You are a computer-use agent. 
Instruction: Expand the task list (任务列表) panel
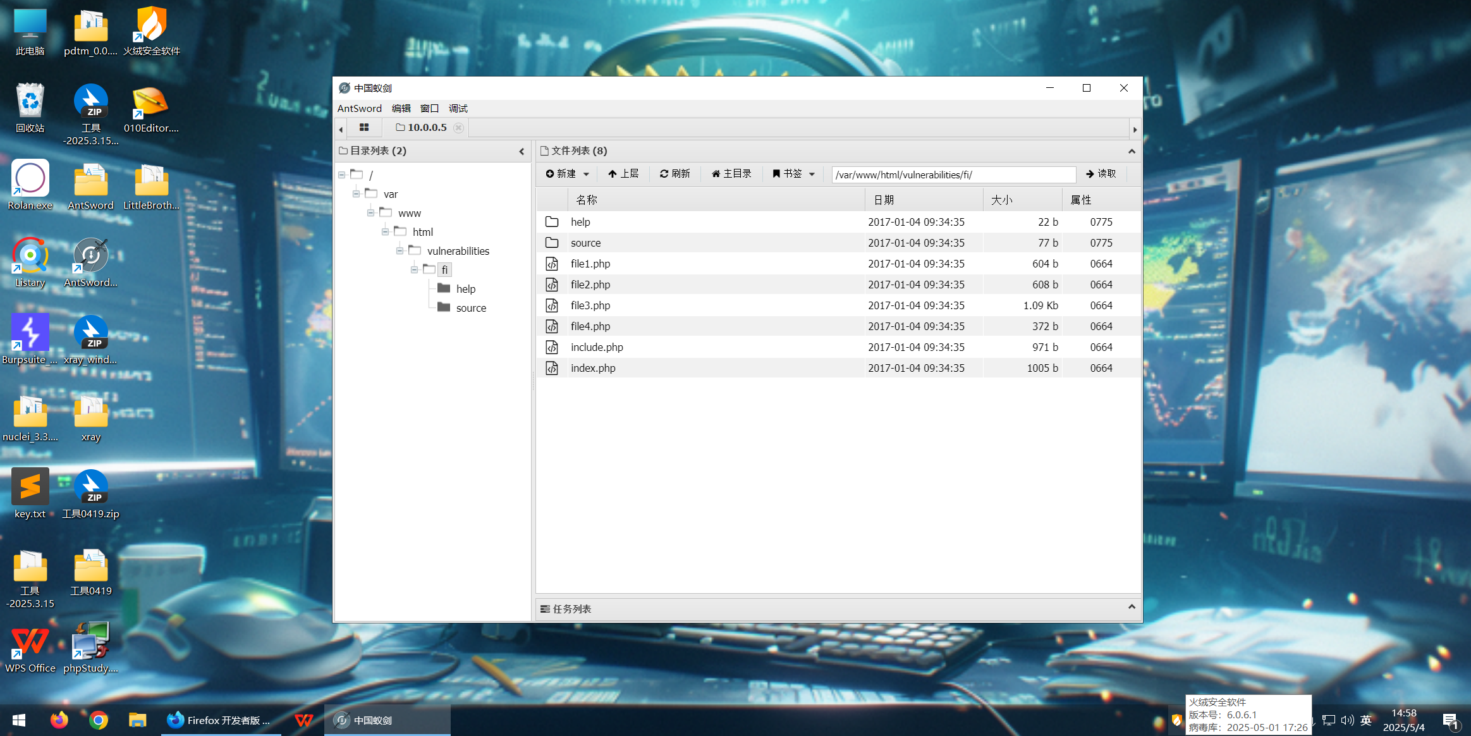click(1132, 607)
